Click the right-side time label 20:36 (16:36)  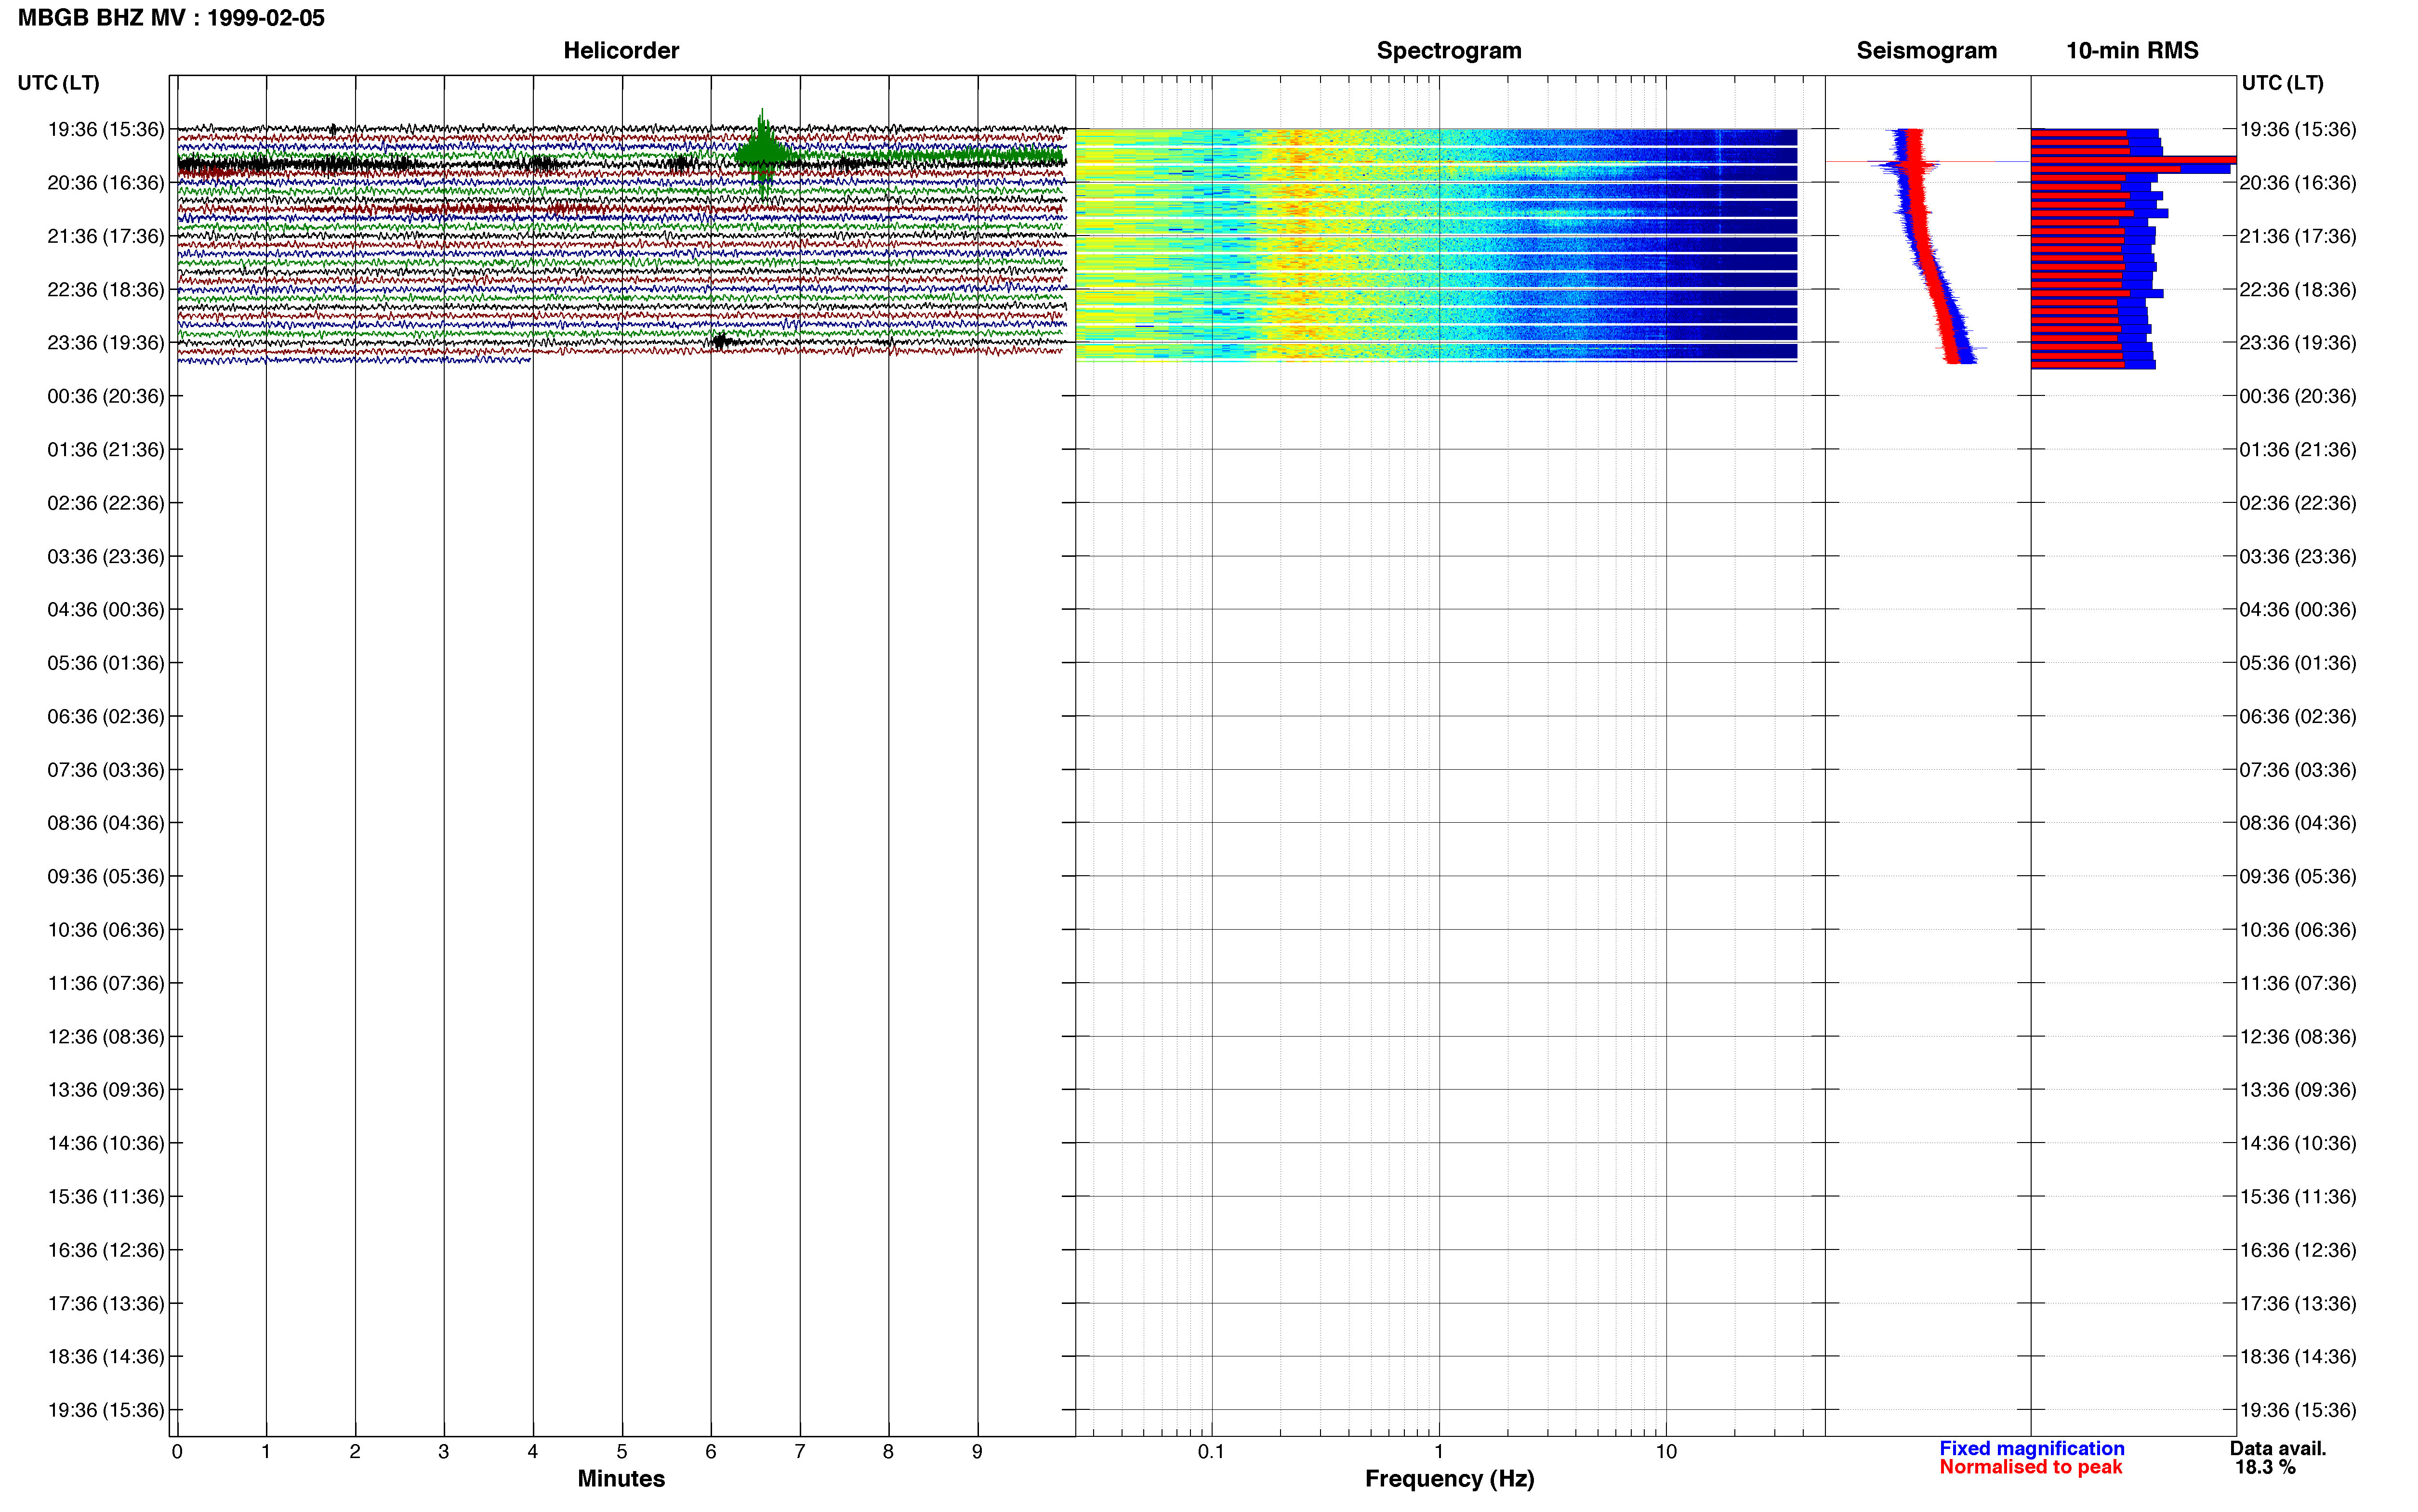pyautogui.click(x=2298, y=183)
